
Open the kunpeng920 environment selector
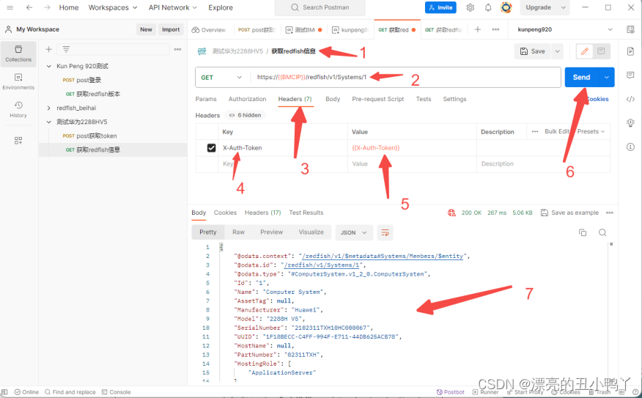(564, 29)
